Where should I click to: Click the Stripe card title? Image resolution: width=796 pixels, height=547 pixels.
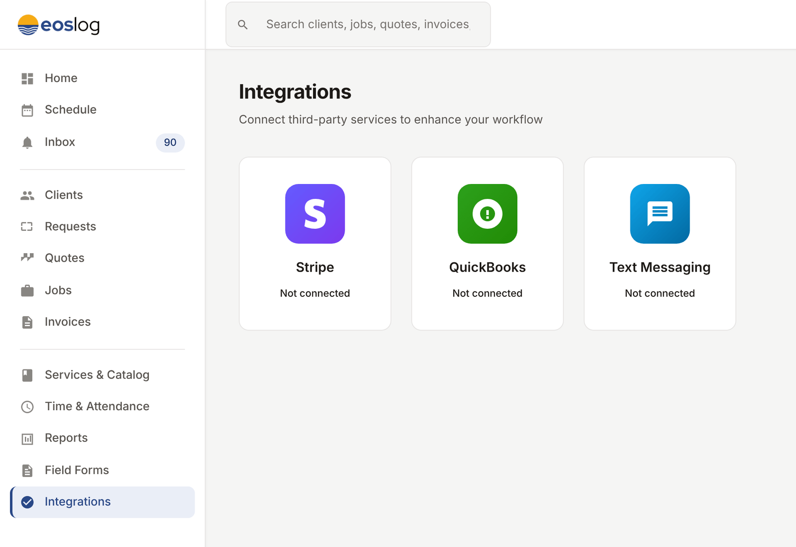tap(315, 267)
